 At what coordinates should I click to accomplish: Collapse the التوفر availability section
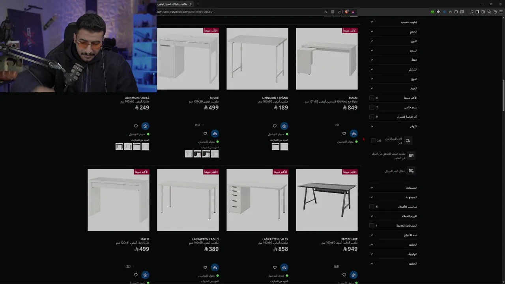pyautogui.click(x=393, y=126)
